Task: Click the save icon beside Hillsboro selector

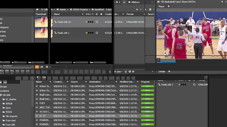Action: tap(117, 2)
